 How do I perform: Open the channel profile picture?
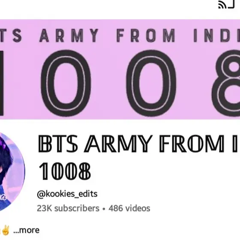[x=12, y=172]
